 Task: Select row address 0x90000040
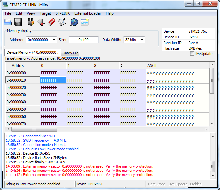click(22, 102)
